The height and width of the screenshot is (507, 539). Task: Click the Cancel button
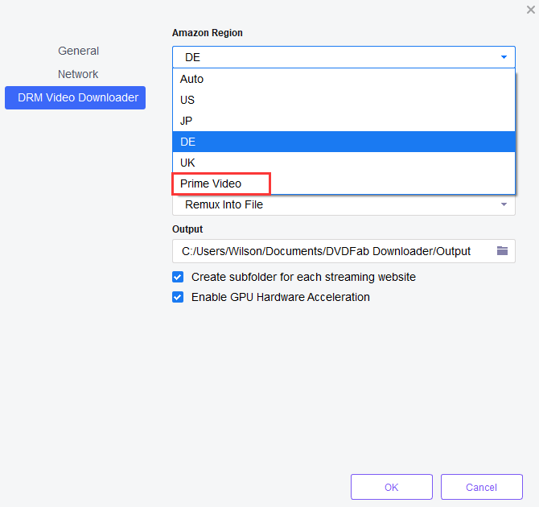pos(481,487)
